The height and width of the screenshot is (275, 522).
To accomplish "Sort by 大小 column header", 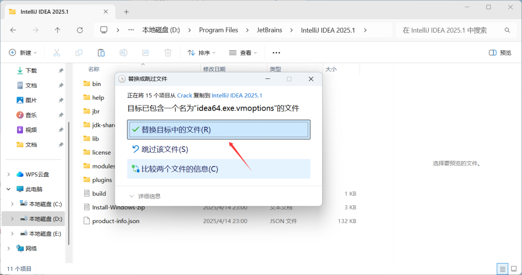I will tap(331, 69).
